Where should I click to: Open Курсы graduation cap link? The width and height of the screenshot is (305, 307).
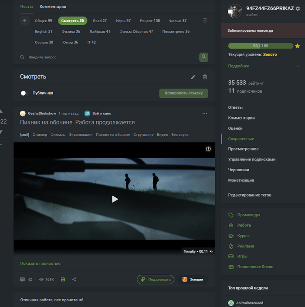tap(231, 236)
